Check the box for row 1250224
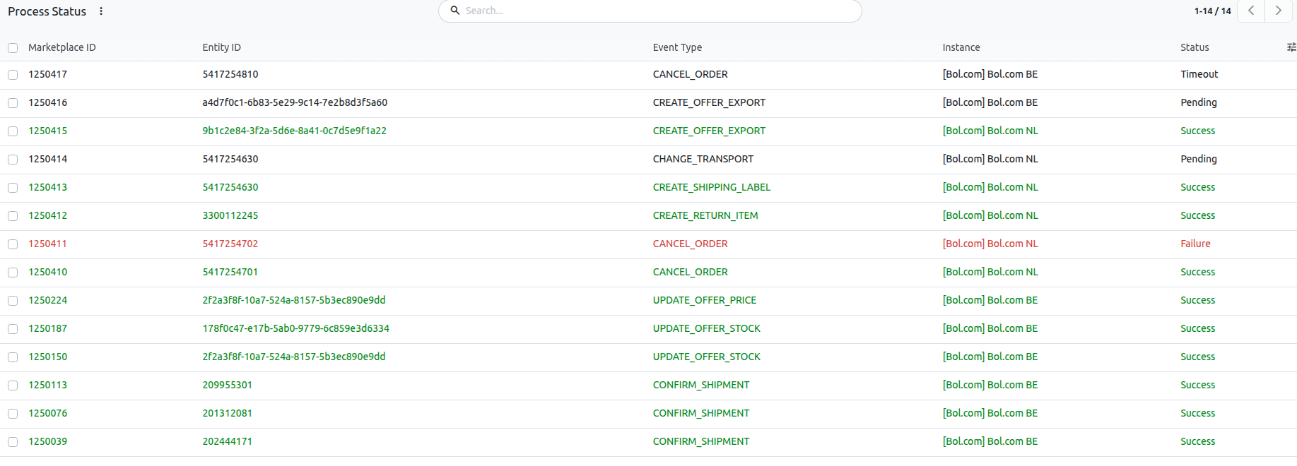The width and height of the screenshot is (1297, 466). click(x=13, y=301)
